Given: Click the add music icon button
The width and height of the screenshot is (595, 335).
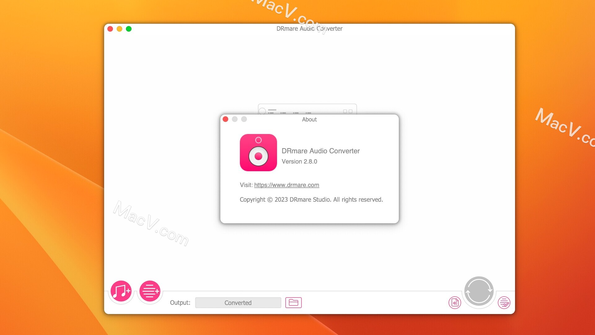Looking at the screenshot, I should (121, 291).
